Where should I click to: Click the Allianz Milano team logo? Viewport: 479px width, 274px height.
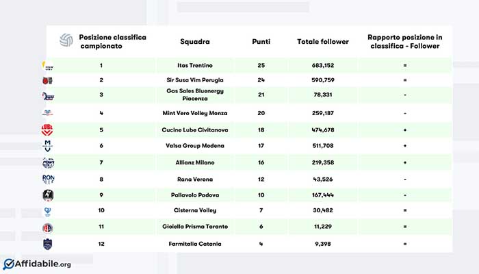(48, 162)
